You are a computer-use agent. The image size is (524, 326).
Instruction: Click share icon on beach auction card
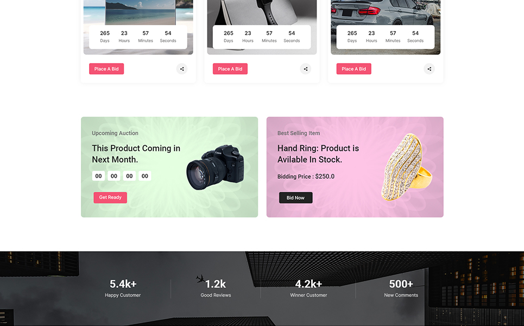182,69
